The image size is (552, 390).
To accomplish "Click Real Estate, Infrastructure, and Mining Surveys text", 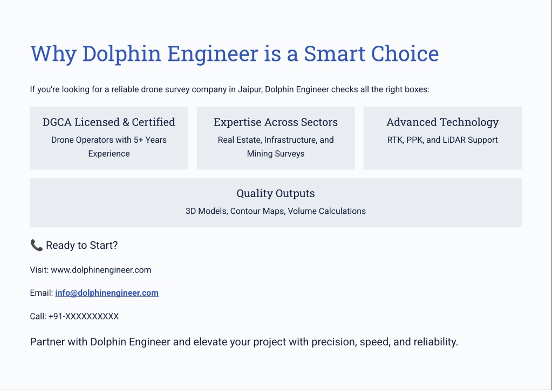I will pos(276,147).
